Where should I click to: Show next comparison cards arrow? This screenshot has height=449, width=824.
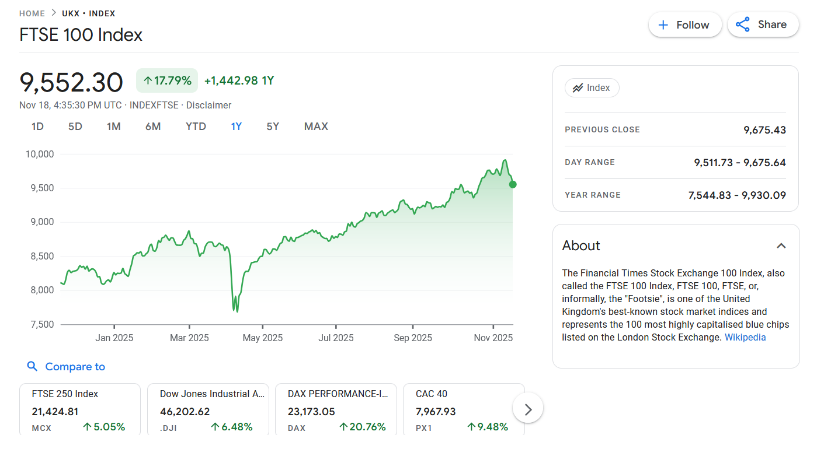tap(528, 409)
